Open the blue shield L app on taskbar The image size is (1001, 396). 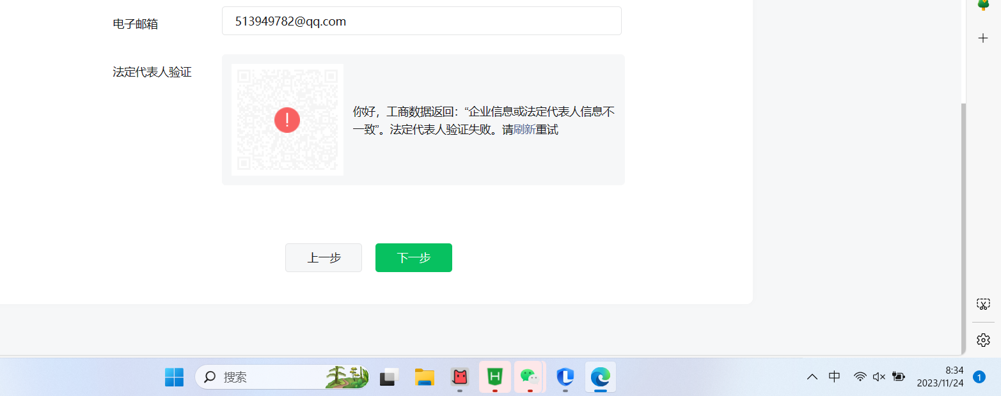(565, 377)
